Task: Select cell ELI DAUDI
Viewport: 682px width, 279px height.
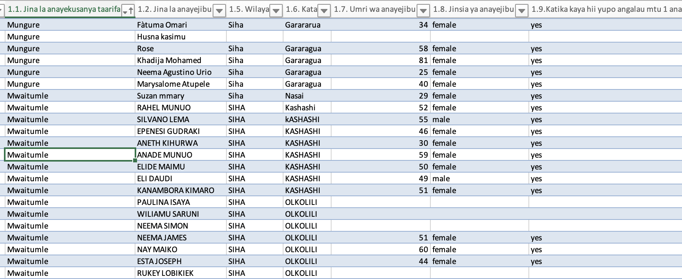Action: tap(181, 179)
